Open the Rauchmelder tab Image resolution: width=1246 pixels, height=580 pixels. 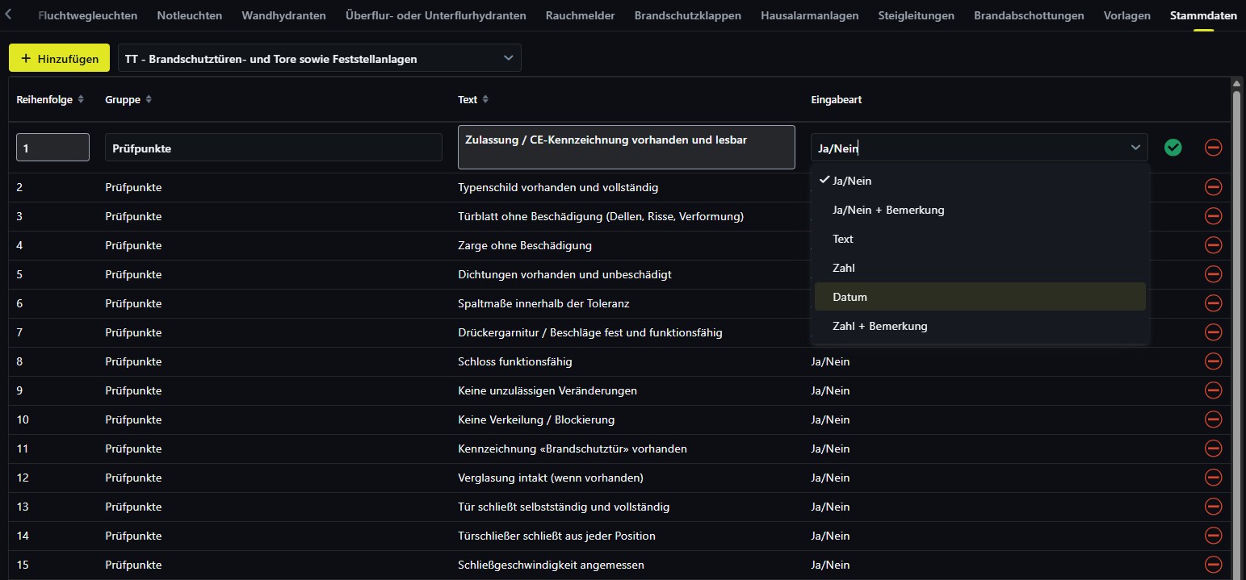pyautogui.click(x=580, y=15)
